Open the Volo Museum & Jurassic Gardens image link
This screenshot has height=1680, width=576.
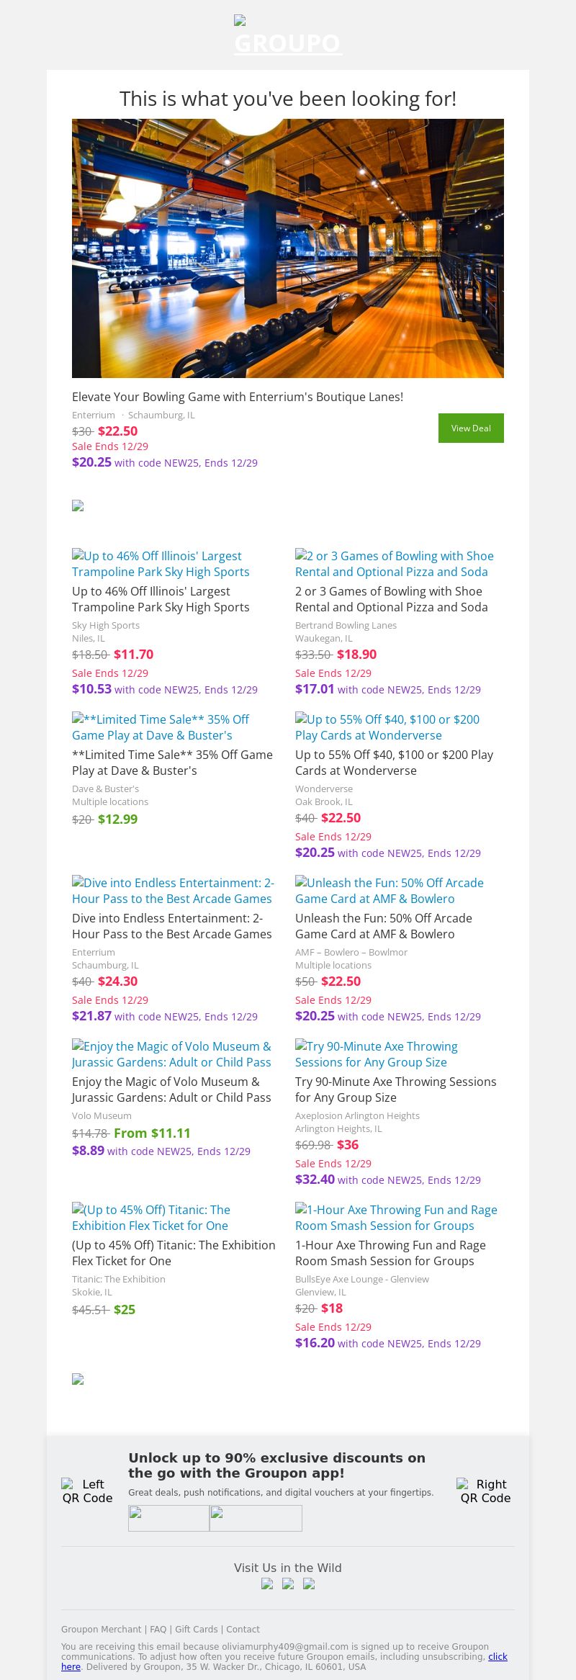point(171,1054)
